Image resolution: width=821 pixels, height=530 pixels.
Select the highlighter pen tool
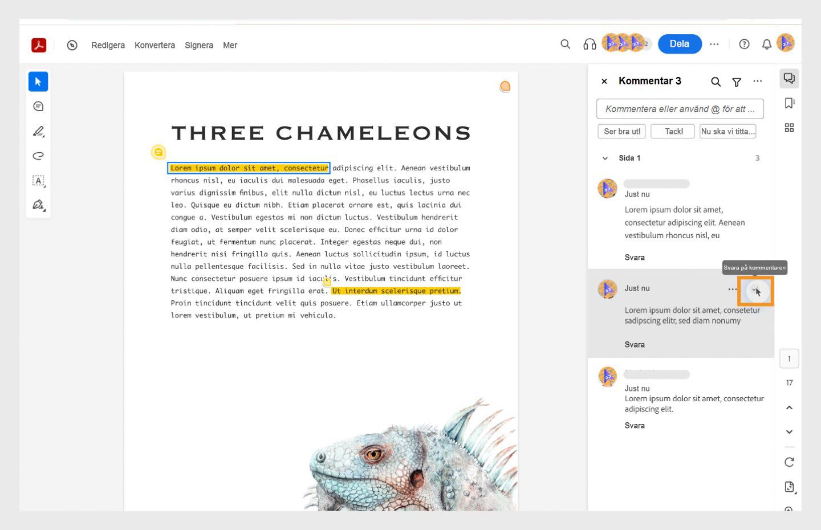click(x=38, y=131)
